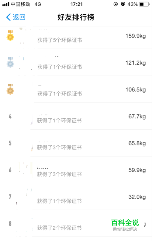
Task: Tap 获得了5个环保证书 text in first row
Action: (60, 40)
